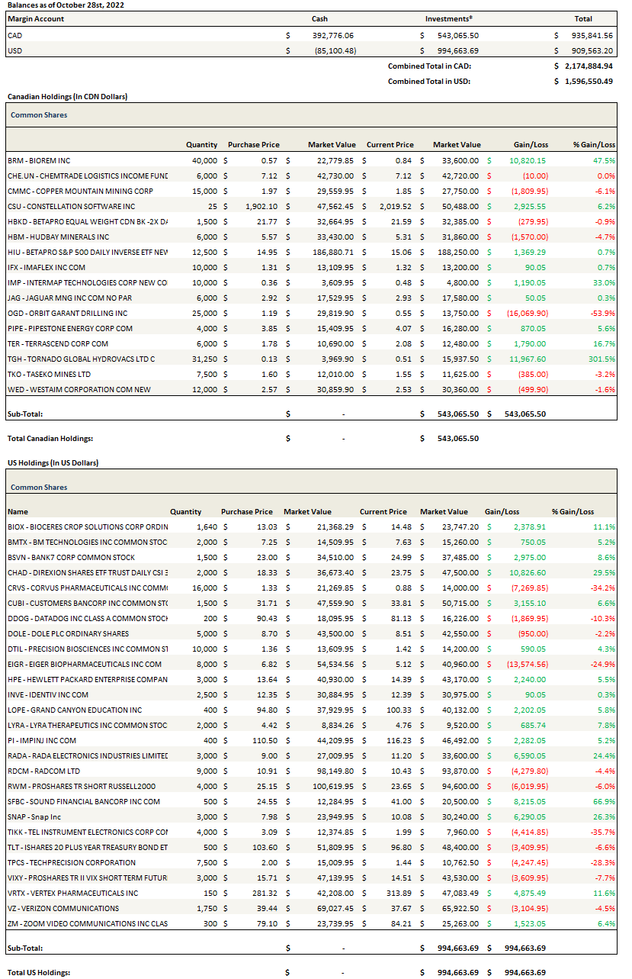
Task: Click TGH Tornado Global 301.5% gain cell
Action: click(600, 359)
